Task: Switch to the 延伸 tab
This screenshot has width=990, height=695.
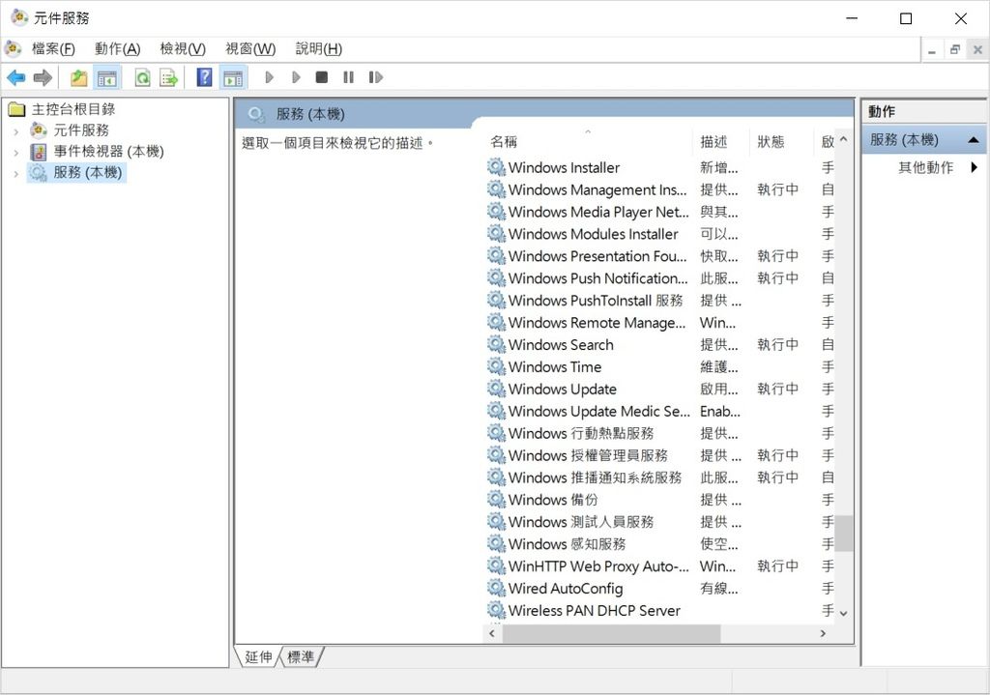Action: click(x=258, y=657)
